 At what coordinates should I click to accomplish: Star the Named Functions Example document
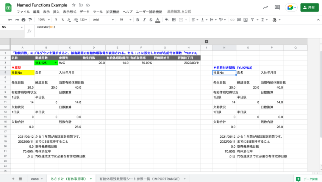74,5
